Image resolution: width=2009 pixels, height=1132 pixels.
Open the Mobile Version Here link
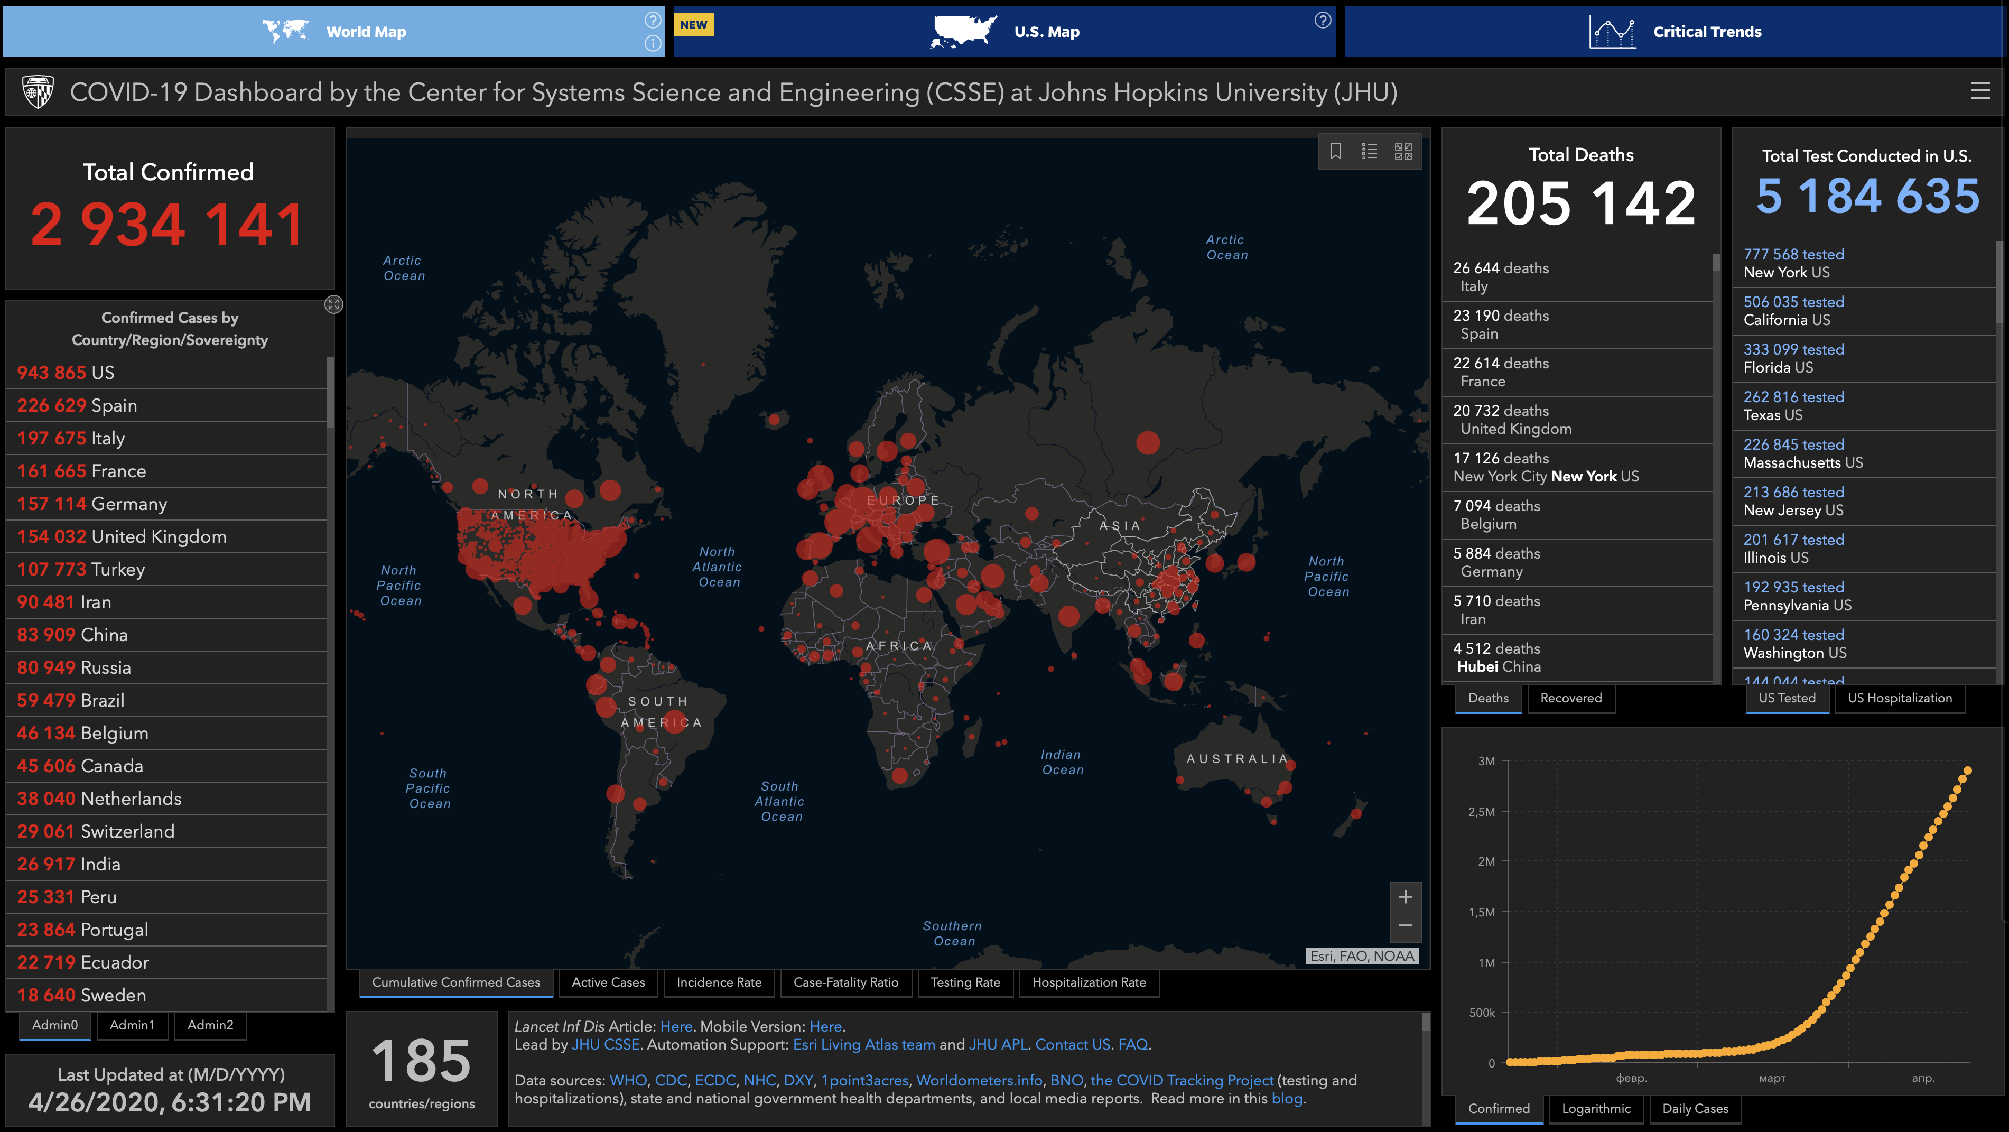click(825, 1027)
